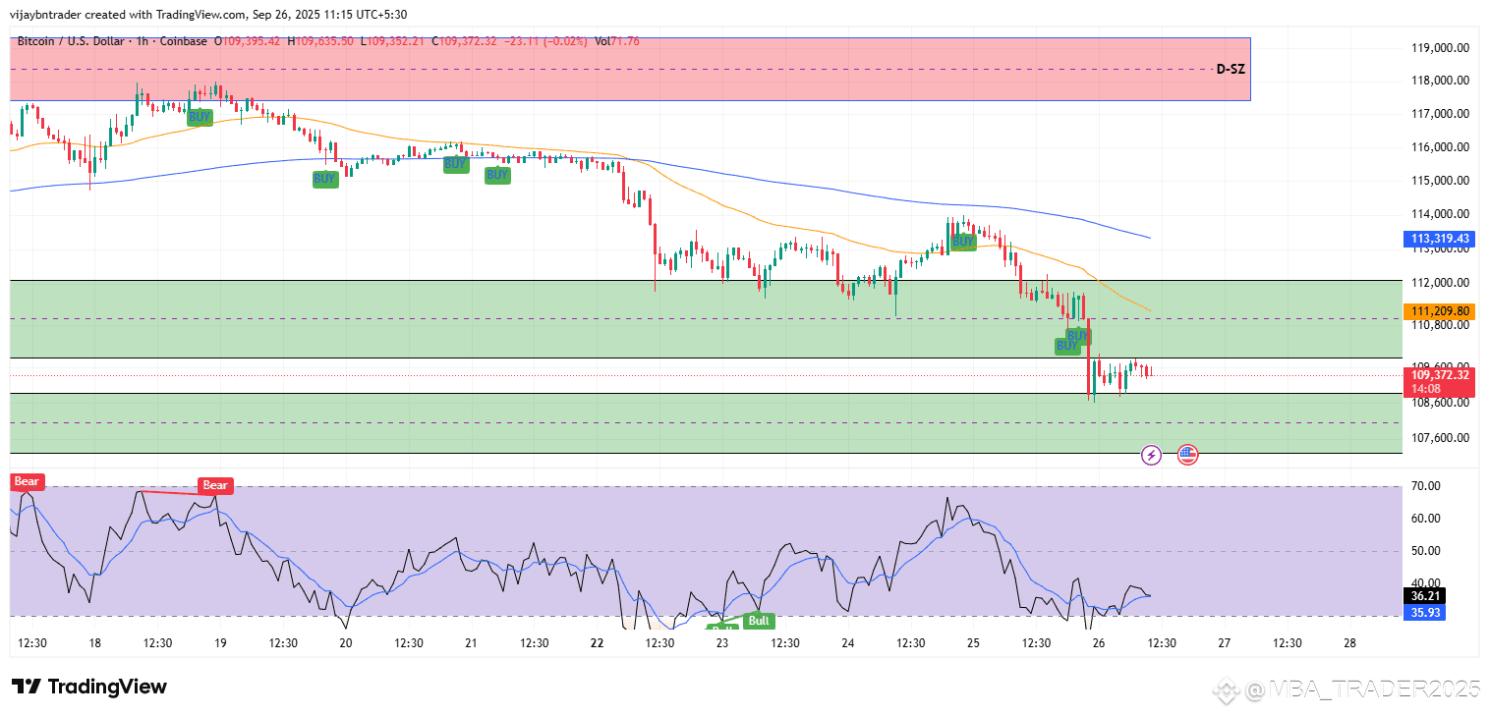Click the orange 111,209.80 price tag

(x=1440, y=311)
